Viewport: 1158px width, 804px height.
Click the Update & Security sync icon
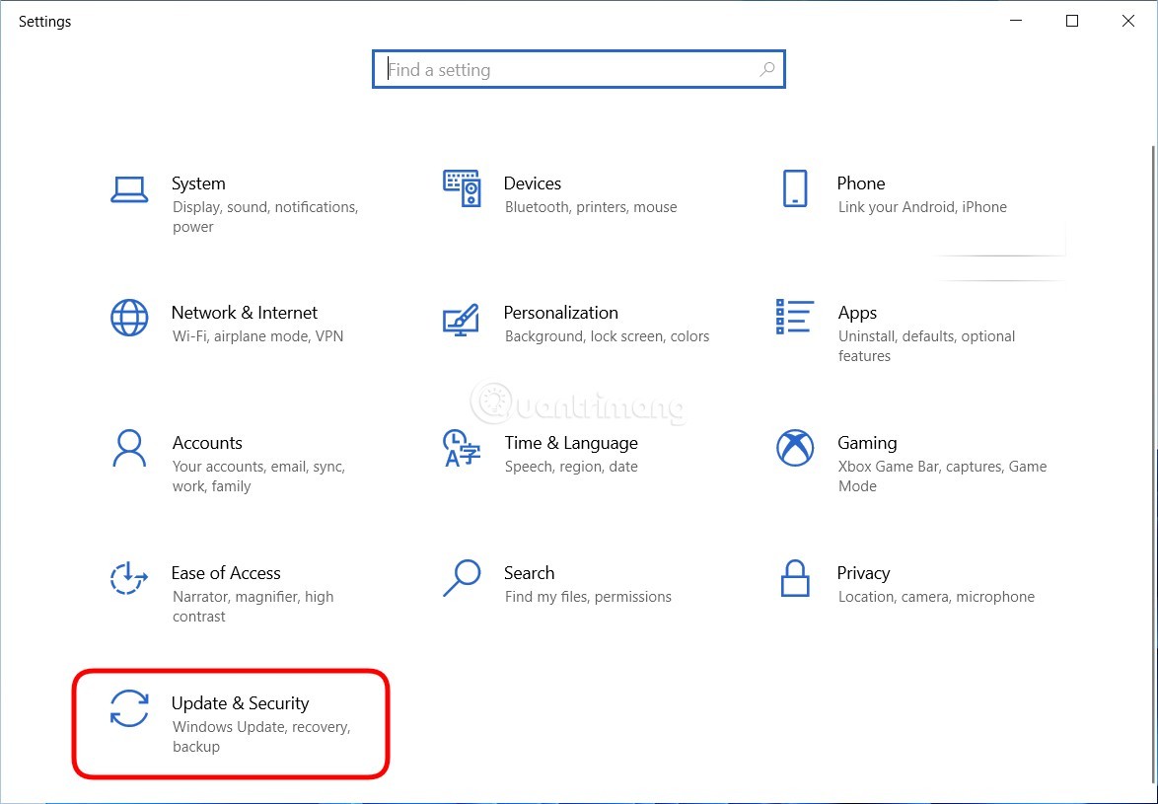tap(129, 708)
